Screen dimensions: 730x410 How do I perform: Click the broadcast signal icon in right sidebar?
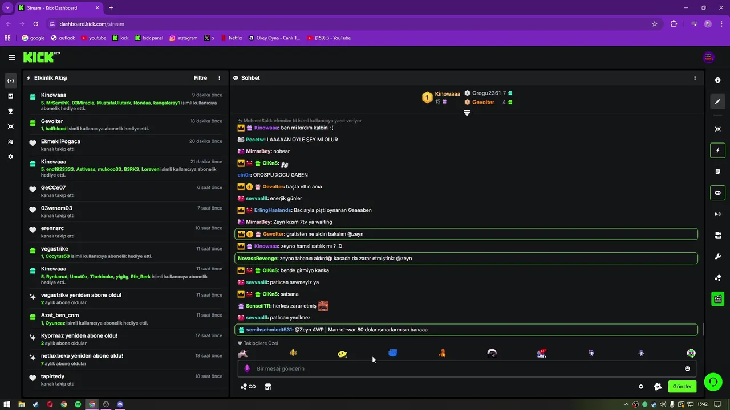pos(717,214)
